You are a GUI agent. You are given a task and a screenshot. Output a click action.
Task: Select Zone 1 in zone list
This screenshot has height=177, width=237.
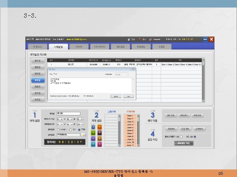pyautogui.click(x=130, y=116)
